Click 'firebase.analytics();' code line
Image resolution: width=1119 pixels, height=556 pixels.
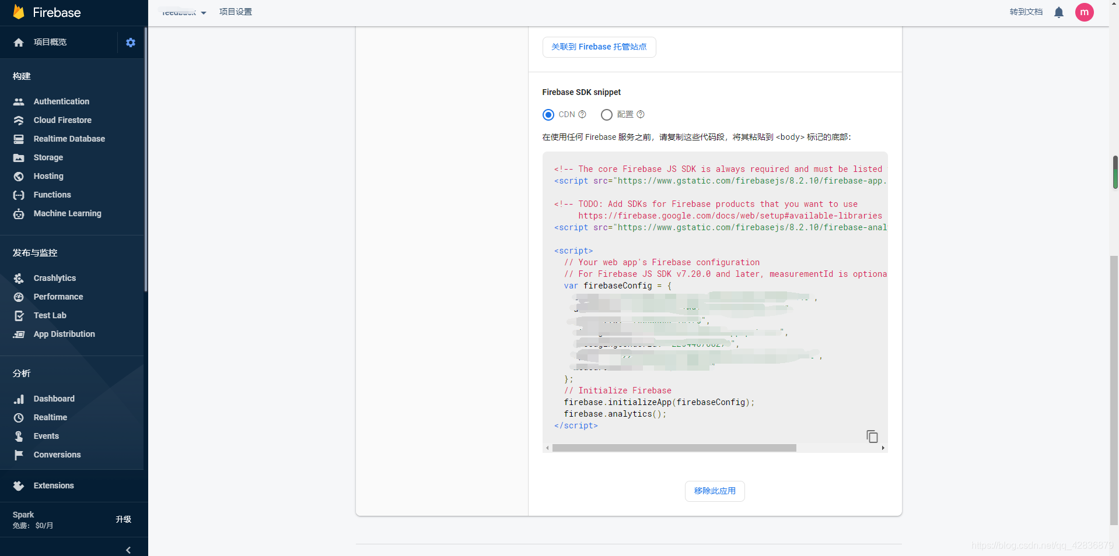[x=615, y=414]
